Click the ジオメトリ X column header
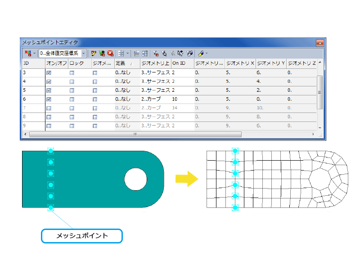 (240, 63)
